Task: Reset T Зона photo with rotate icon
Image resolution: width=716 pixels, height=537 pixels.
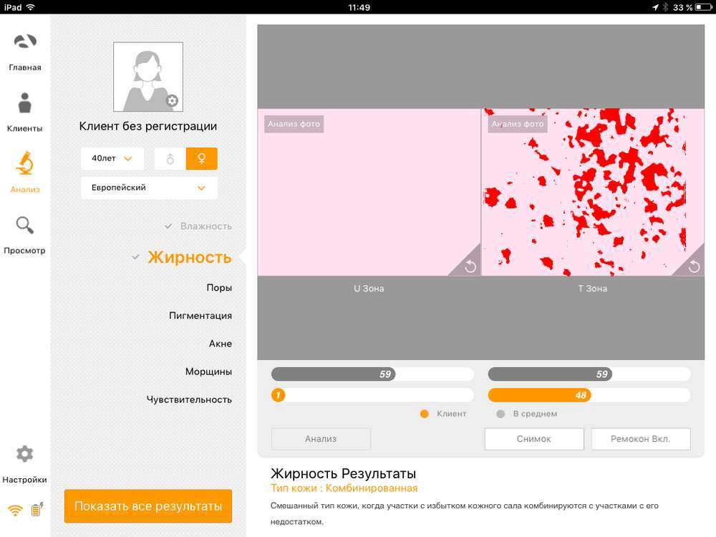Action: (x=693, y=266)
